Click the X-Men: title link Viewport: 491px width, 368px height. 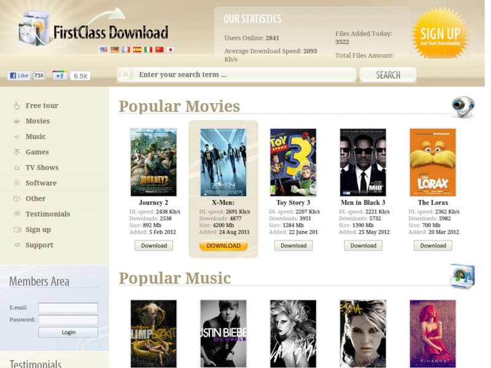(223, 203)
